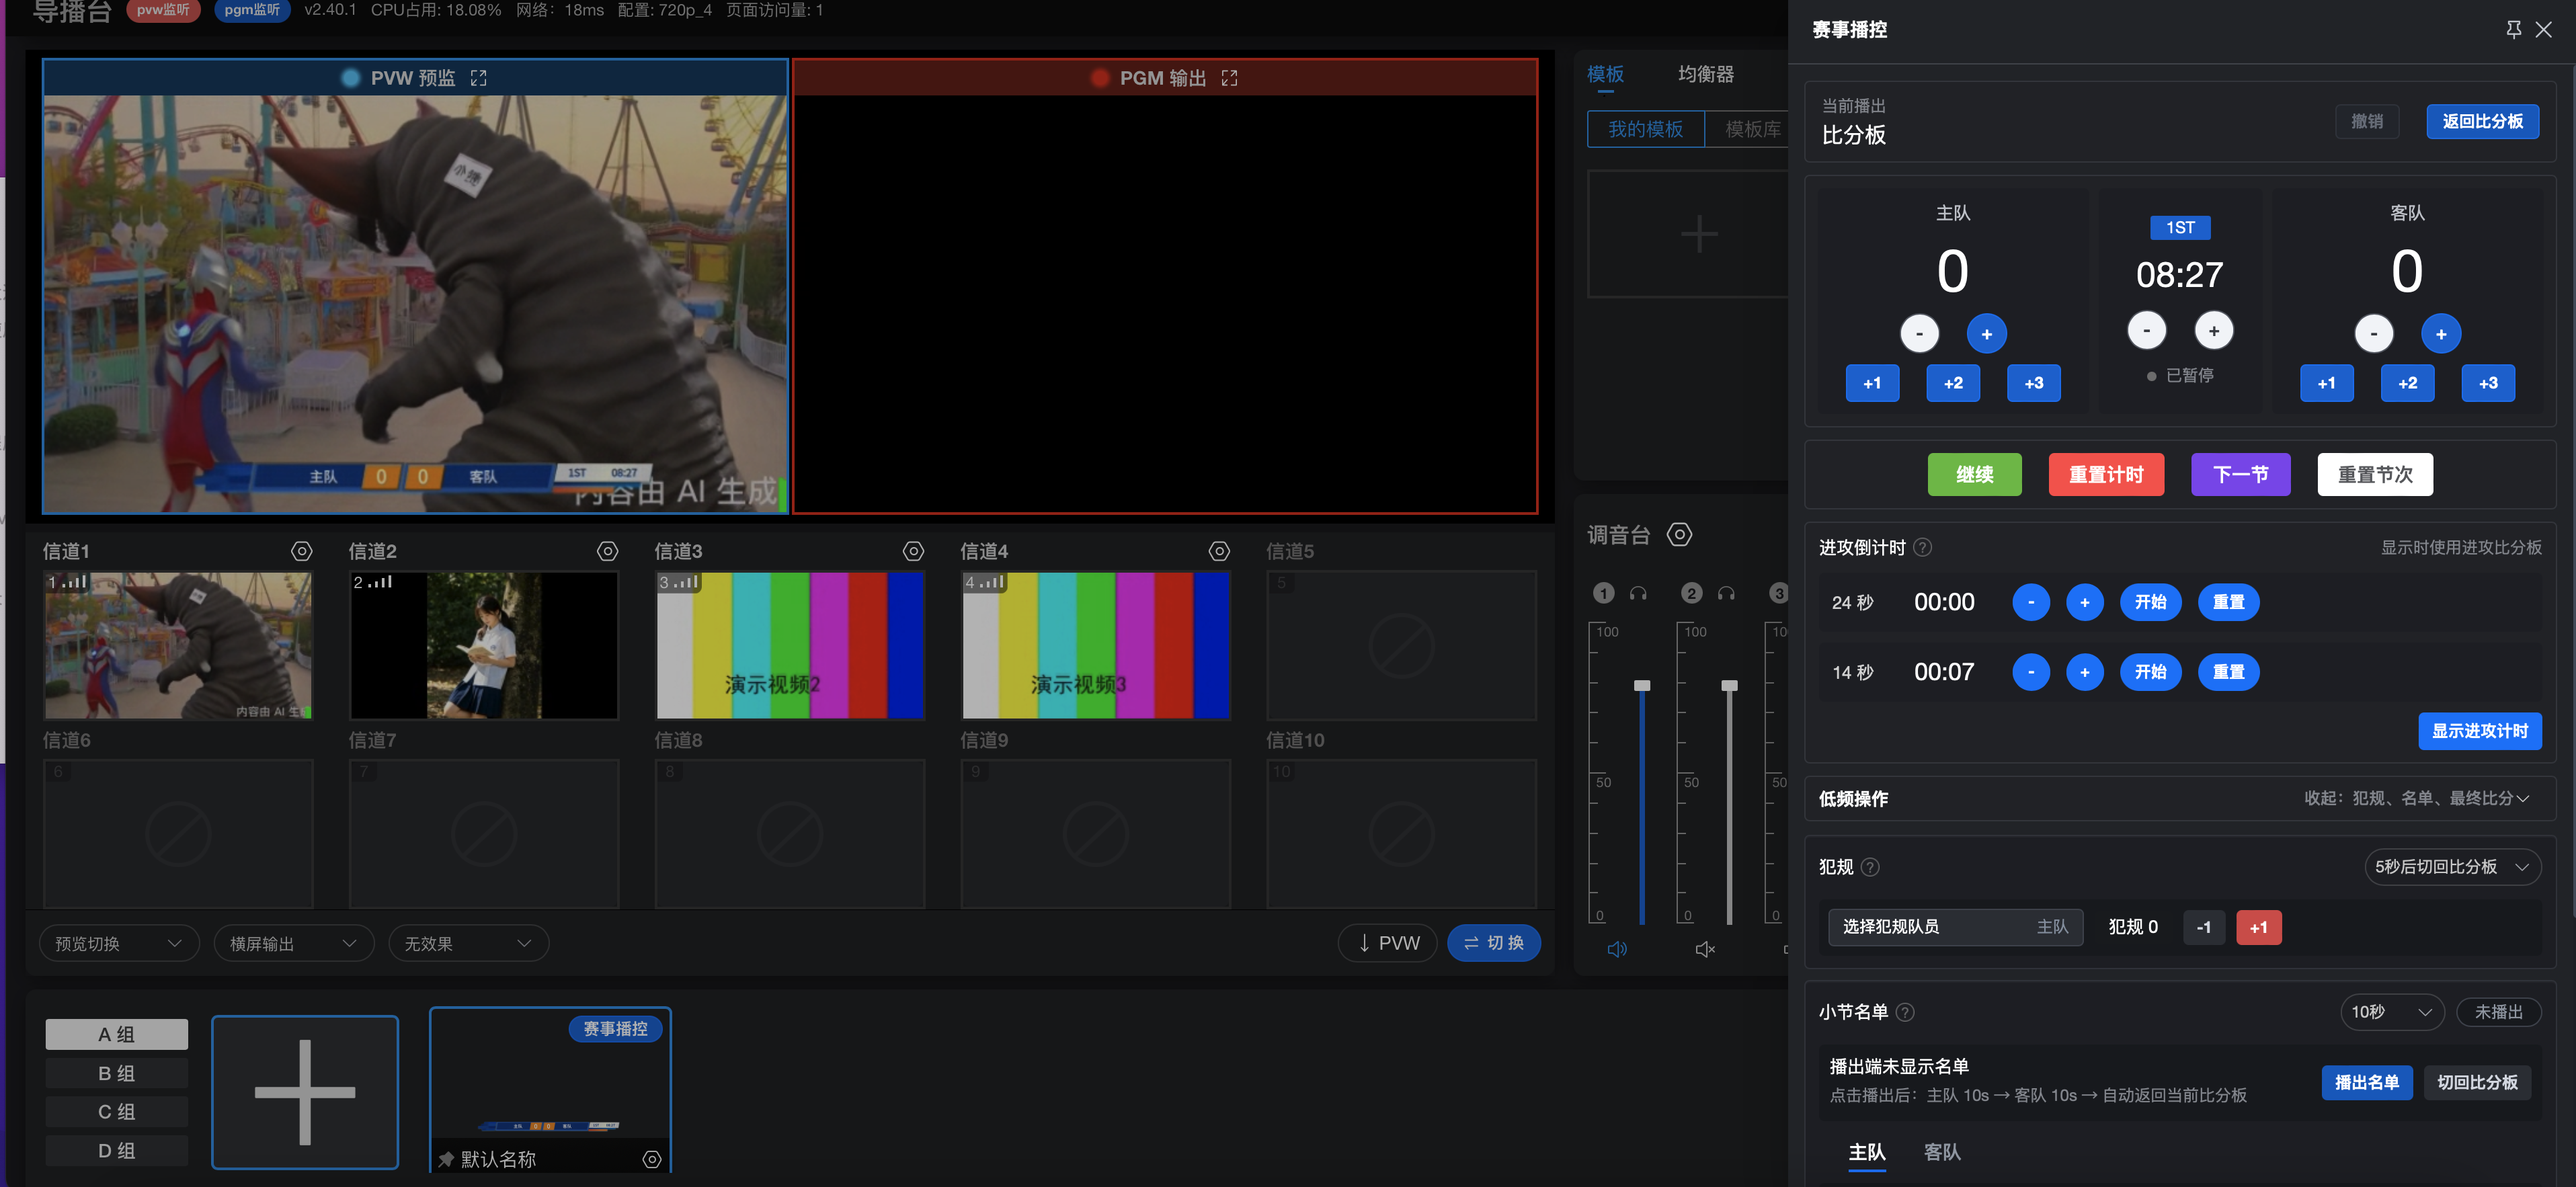Expand the PVW preview to fullscreen
The image size is (2576, 1187).
coord(479,78)
